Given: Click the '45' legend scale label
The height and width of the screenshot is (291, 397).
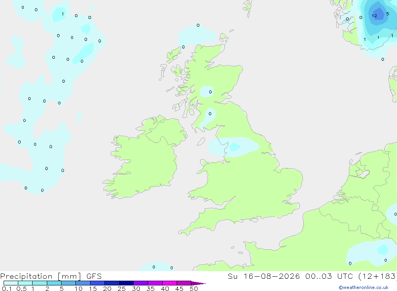Looking at the screenshot, I should pos(179,289).
